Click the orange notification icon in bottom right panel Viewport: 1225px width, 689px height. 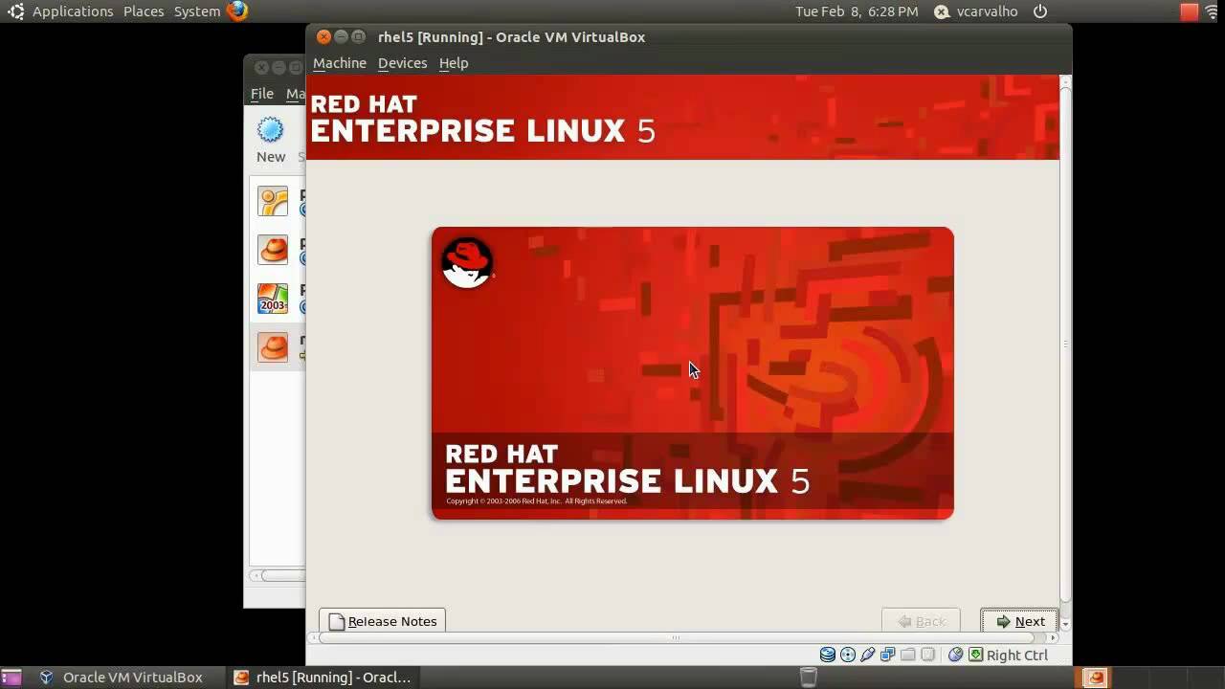coord(1095,678)
